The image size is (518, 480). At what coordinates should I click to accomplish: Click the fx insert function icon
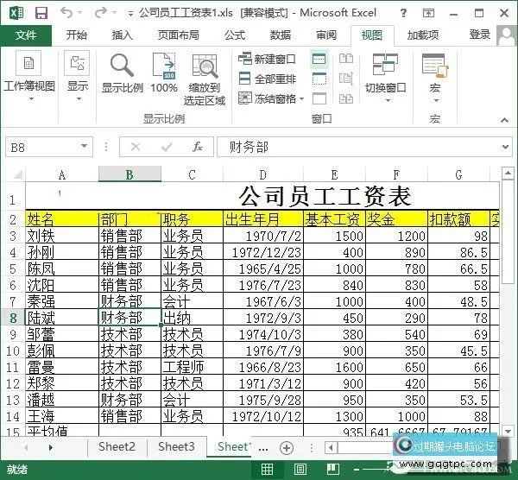tap(198, 147)
